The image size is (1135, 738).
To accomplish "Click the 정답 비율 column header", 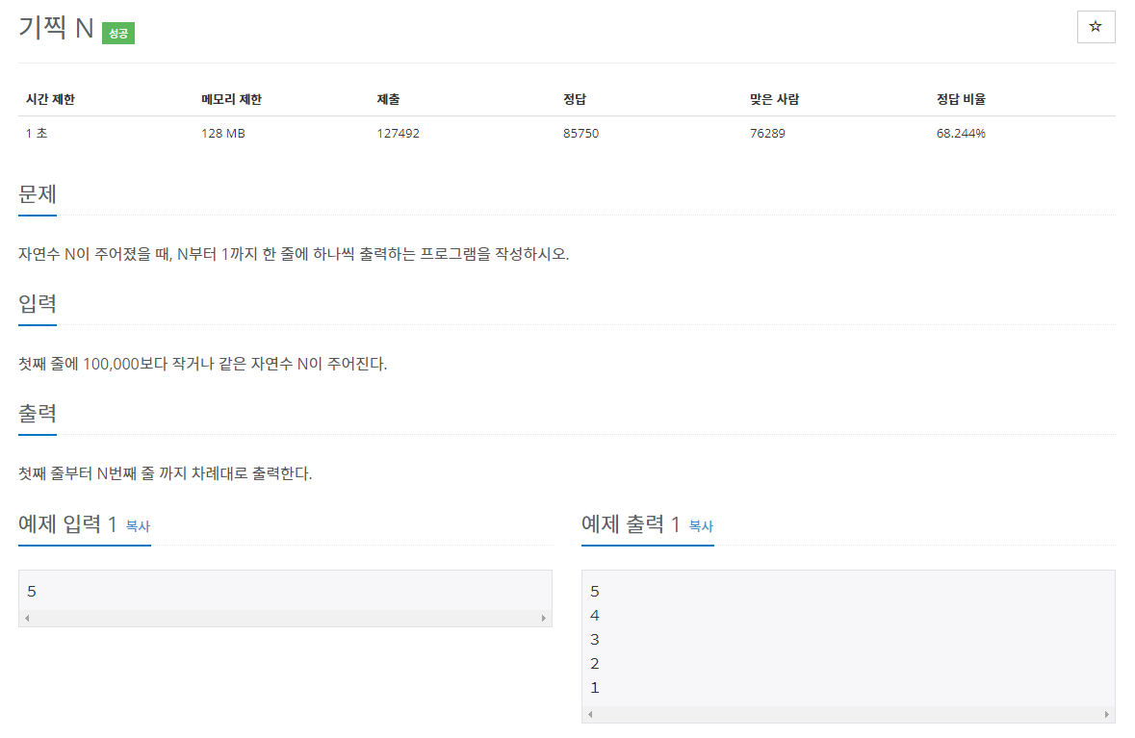I will click(960, 99).
